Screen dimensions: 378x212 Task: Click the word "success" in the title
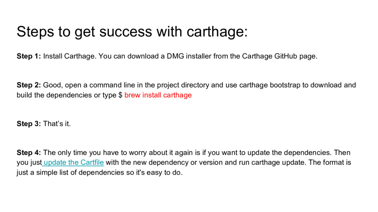point(126,32)
